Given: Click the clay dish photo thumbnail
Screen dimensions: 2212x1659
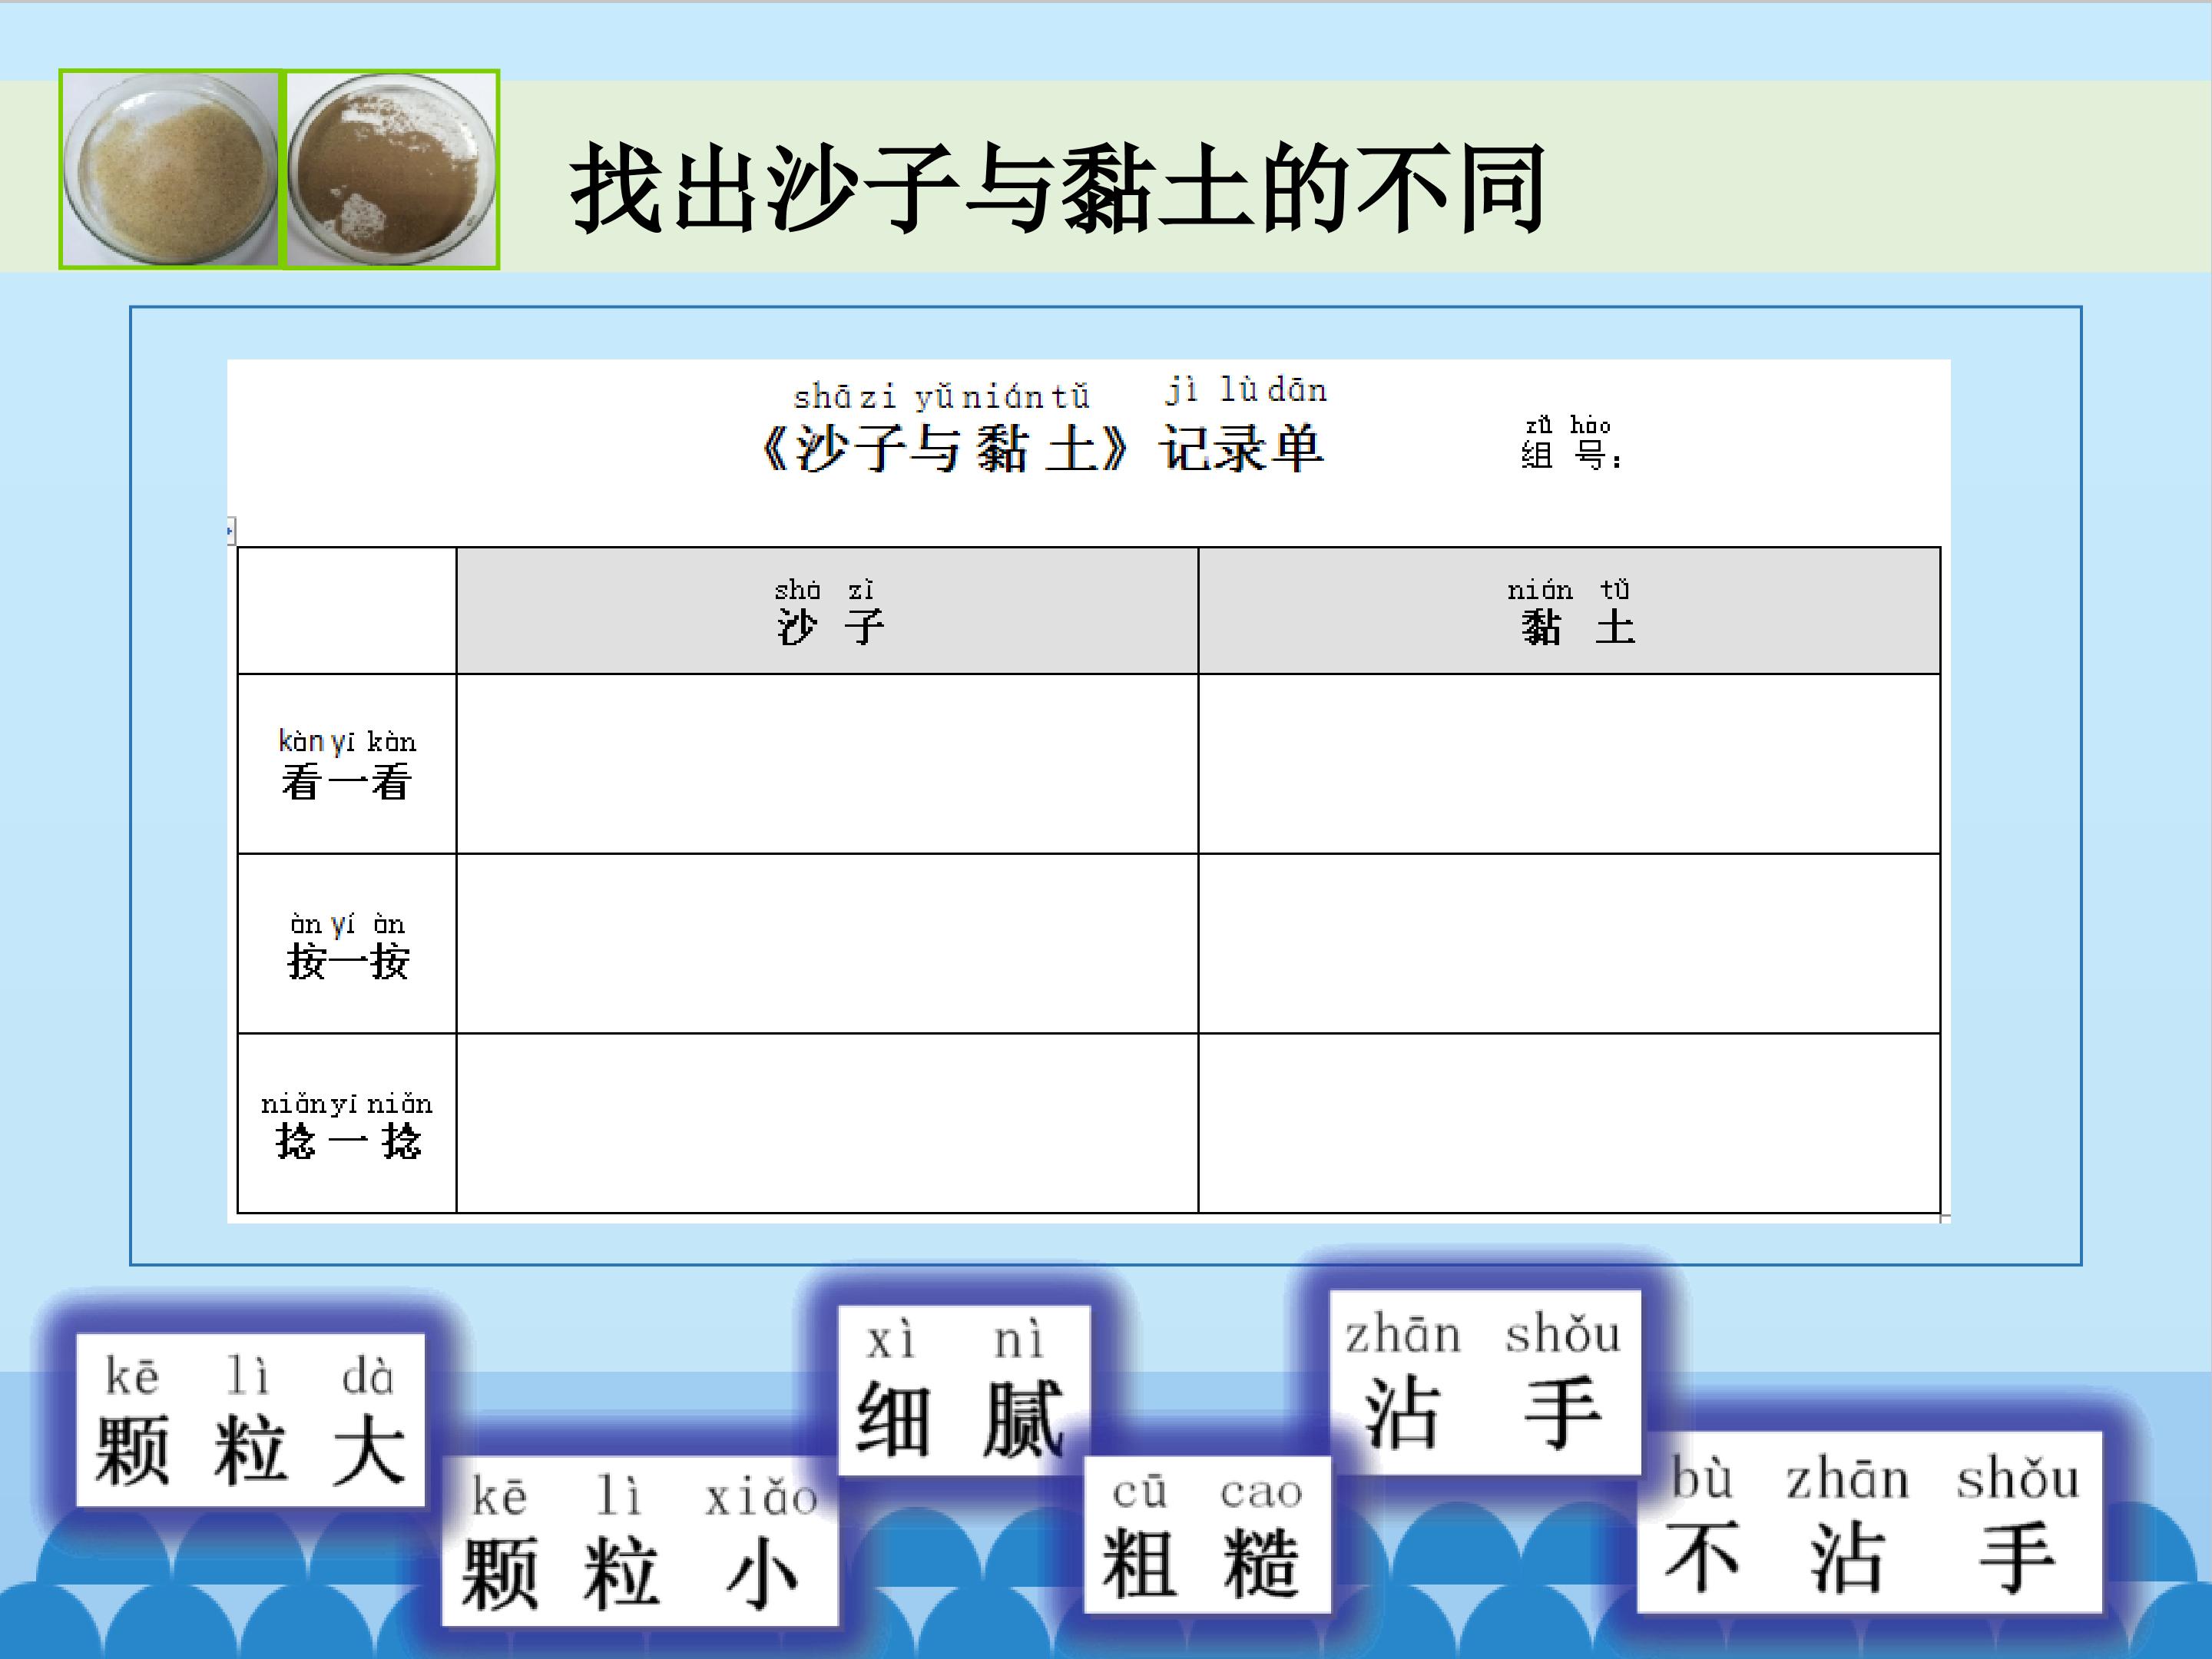Looking at the screenshot, I should pyautogui.click(x=392, y=169).
